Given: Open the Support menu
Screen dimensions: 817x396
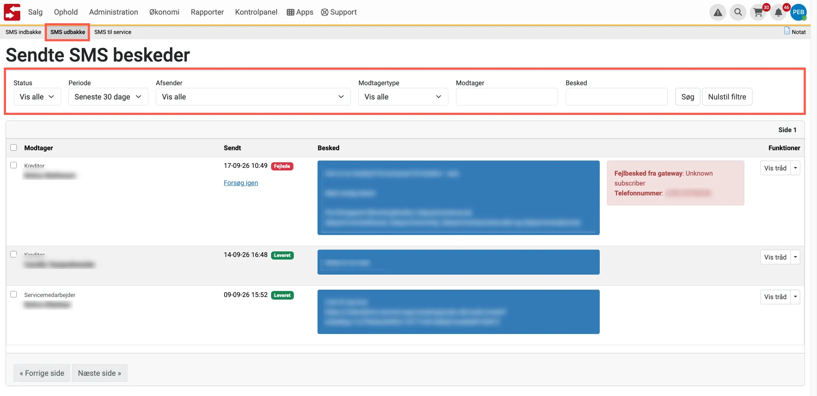Looking at the screenshot, I should tap(339, 12).
